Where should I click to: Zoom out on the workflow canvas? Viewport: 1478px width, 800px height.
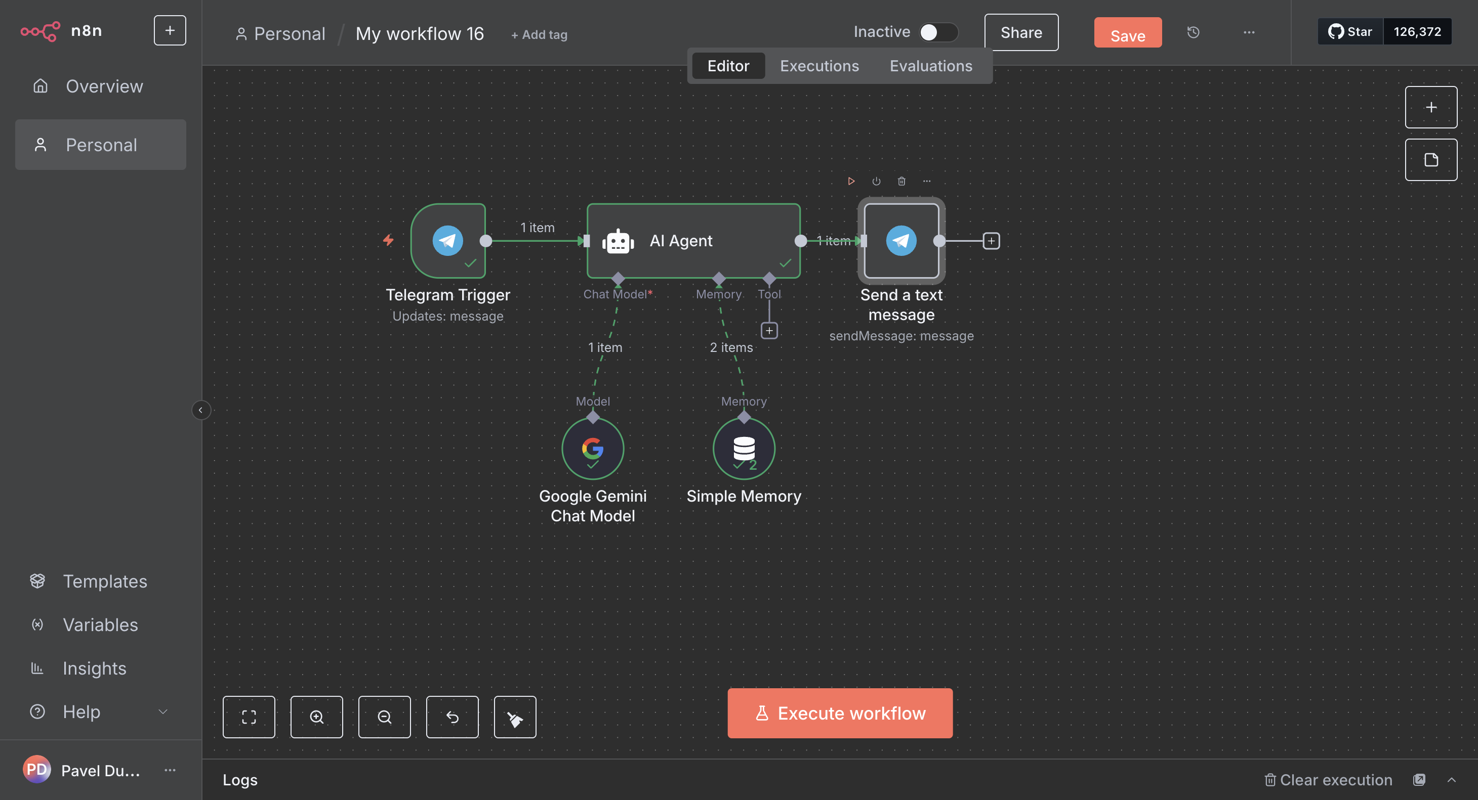(384, 717)
